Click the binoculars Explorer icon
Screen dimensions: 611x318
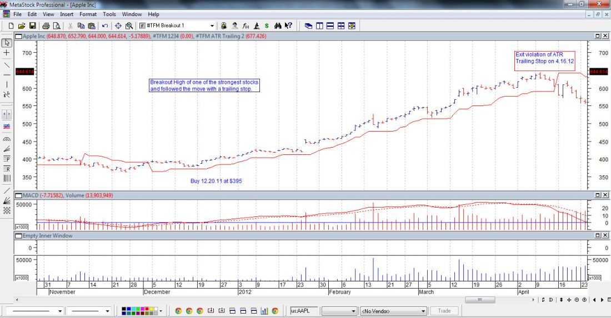[278, 26]
